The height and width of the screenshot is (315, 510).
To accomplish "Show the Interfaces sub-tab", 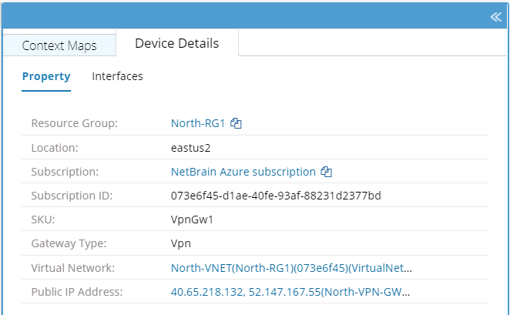I will pyautogui.click(x=117, y=76).
